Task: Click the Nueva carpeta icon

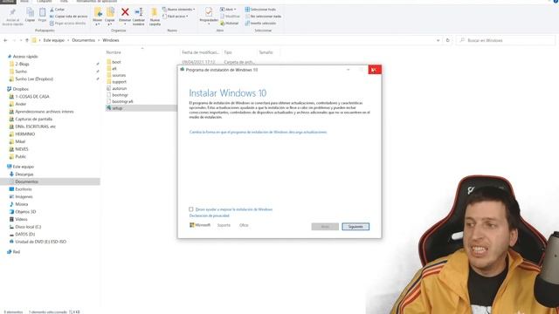Action: click(155, 12)
